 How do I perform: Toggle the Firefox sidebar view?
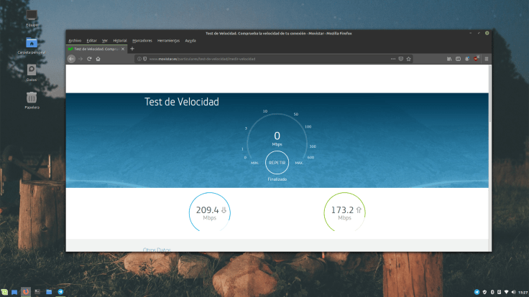coord(459,59)
